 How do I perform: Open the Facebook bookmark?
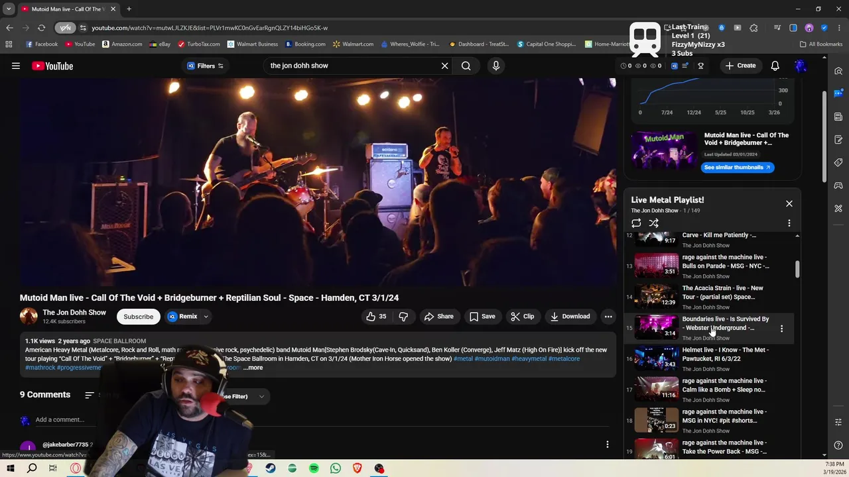41,44
